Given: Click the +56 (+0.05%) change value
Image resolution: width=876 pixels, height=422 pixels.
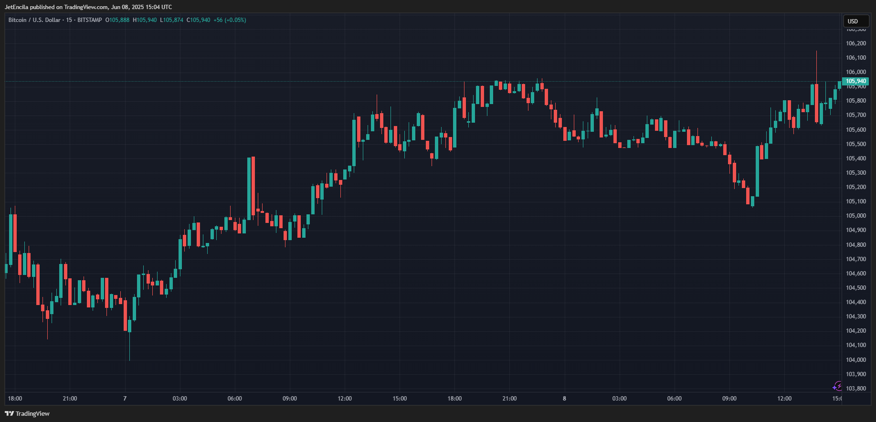Looking at the screenshot, I should (x=230, y=20).
